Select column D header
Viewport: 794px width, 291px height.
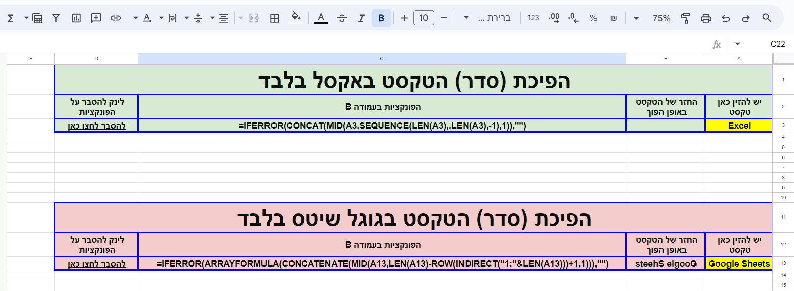(x=96, y=59)
